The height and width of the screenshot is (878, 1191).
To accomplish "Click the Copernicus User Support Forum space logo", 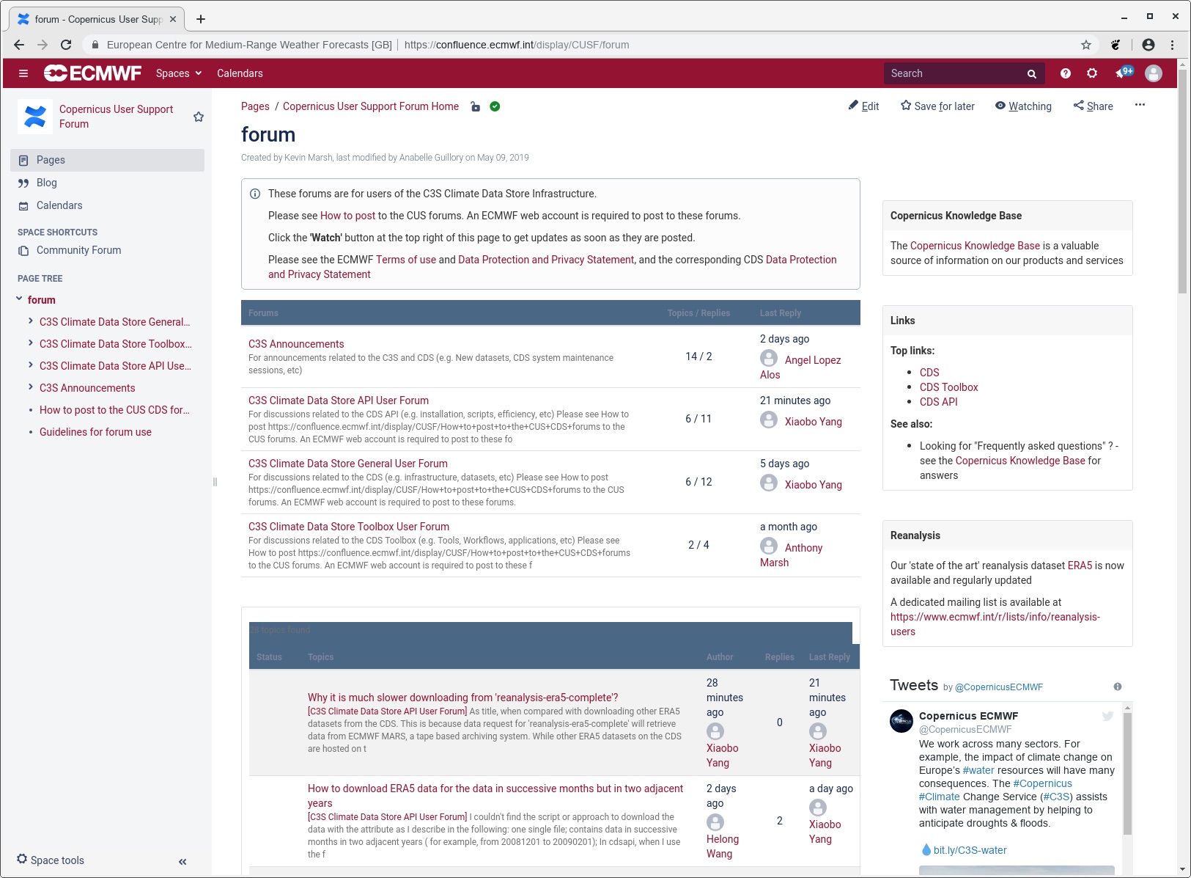I will [x=35, y=117].
